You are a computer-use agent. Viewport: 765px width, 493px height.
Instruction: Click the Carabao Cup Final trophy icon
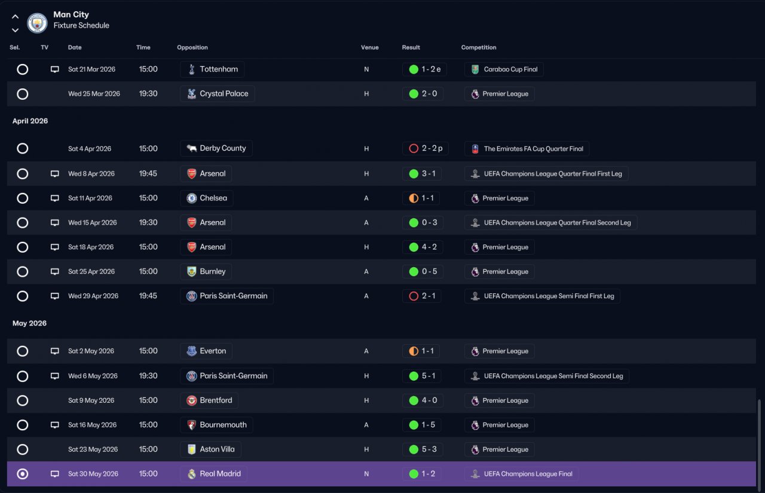475,69
